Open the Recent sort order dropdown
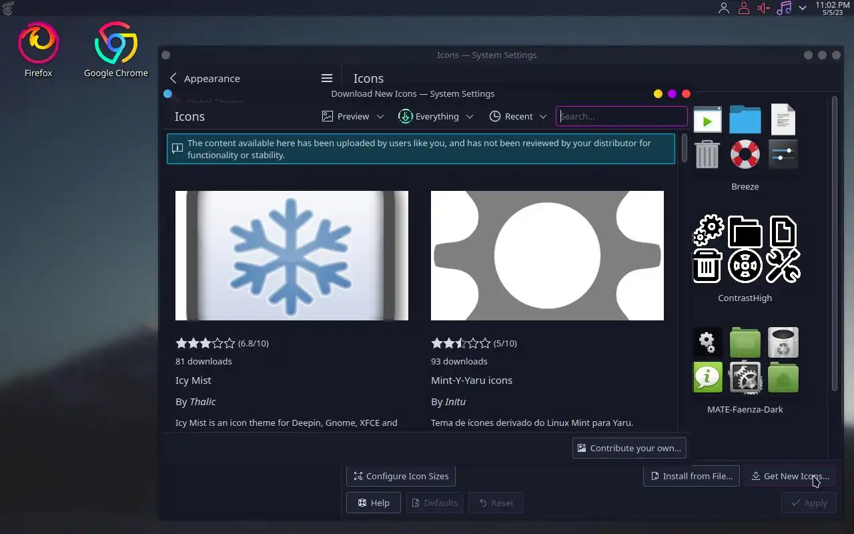The width and height of the screenshot is (854, 534). (x=518, y=116)
